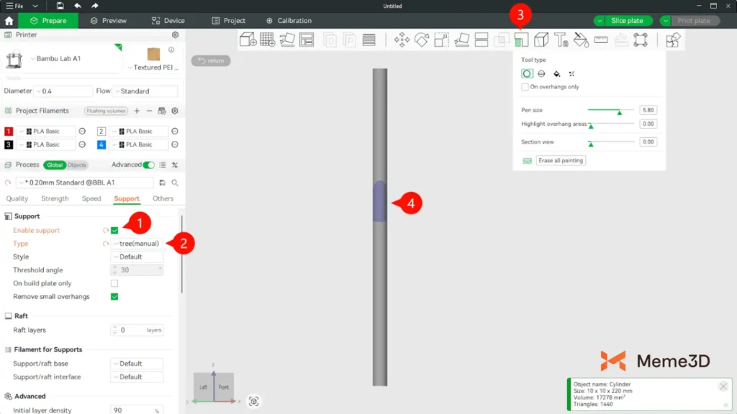Open the Text shape tool
Screen dimensions: 737x414
(x=561, y=40)
